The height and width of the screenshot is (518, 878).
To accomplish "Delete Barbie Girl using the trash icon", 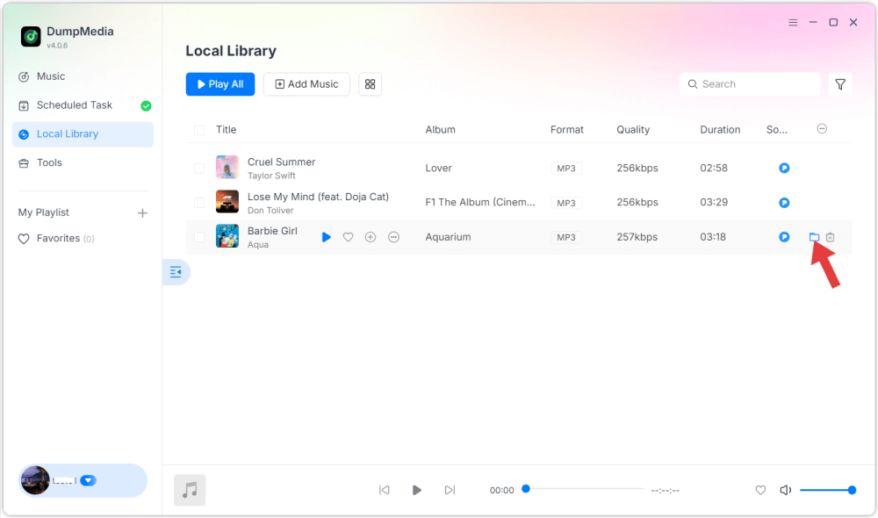I will [x=830, y=236].
